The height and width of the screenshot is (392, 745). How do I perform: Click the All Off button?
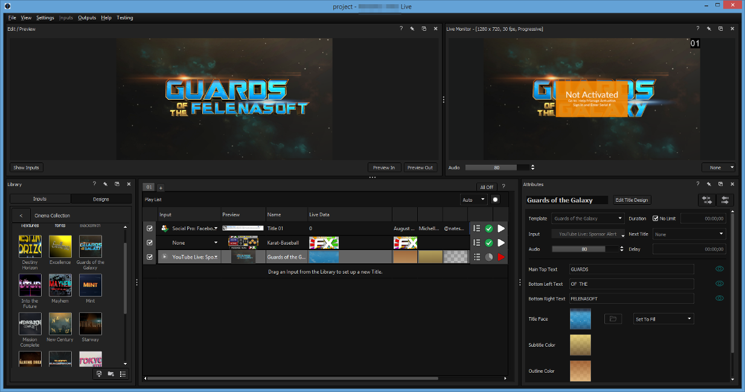pos(486,187)
